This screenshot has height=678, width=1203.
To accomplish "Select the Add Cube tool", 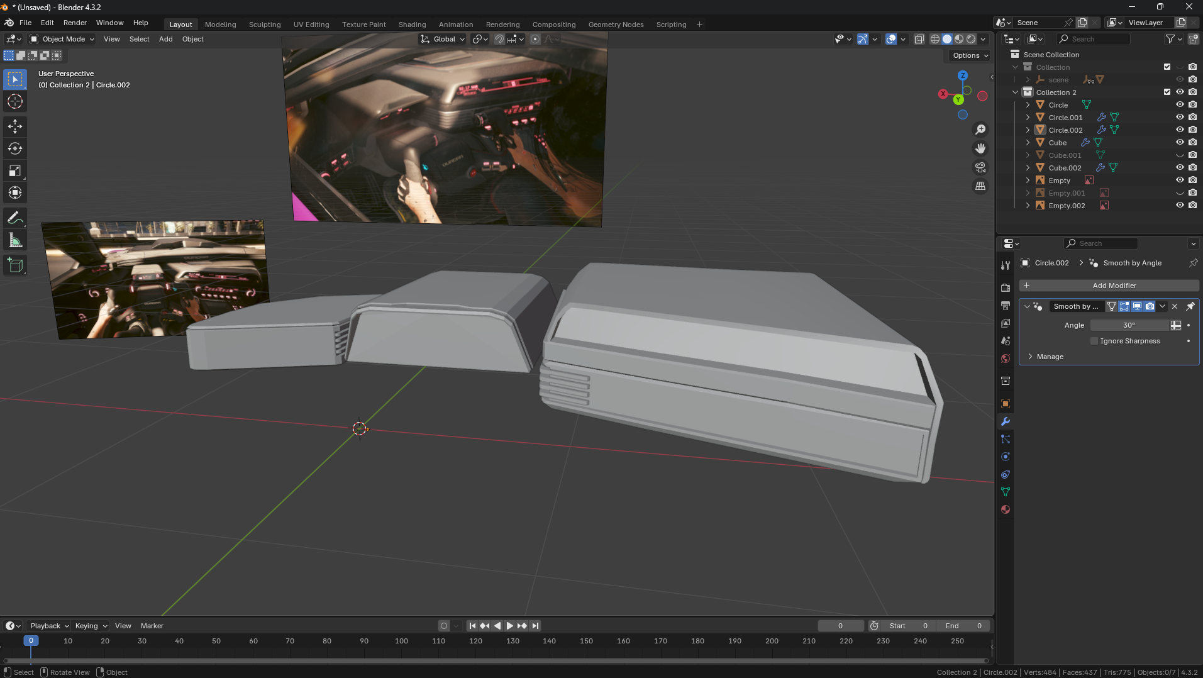I will (x=15, y=265).
